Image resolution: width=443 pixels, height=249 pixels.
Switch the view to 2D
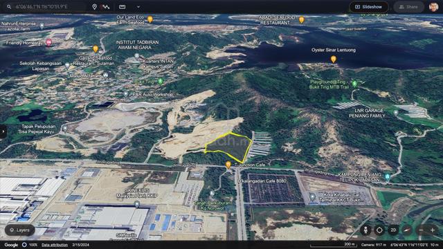click(393, 230)
